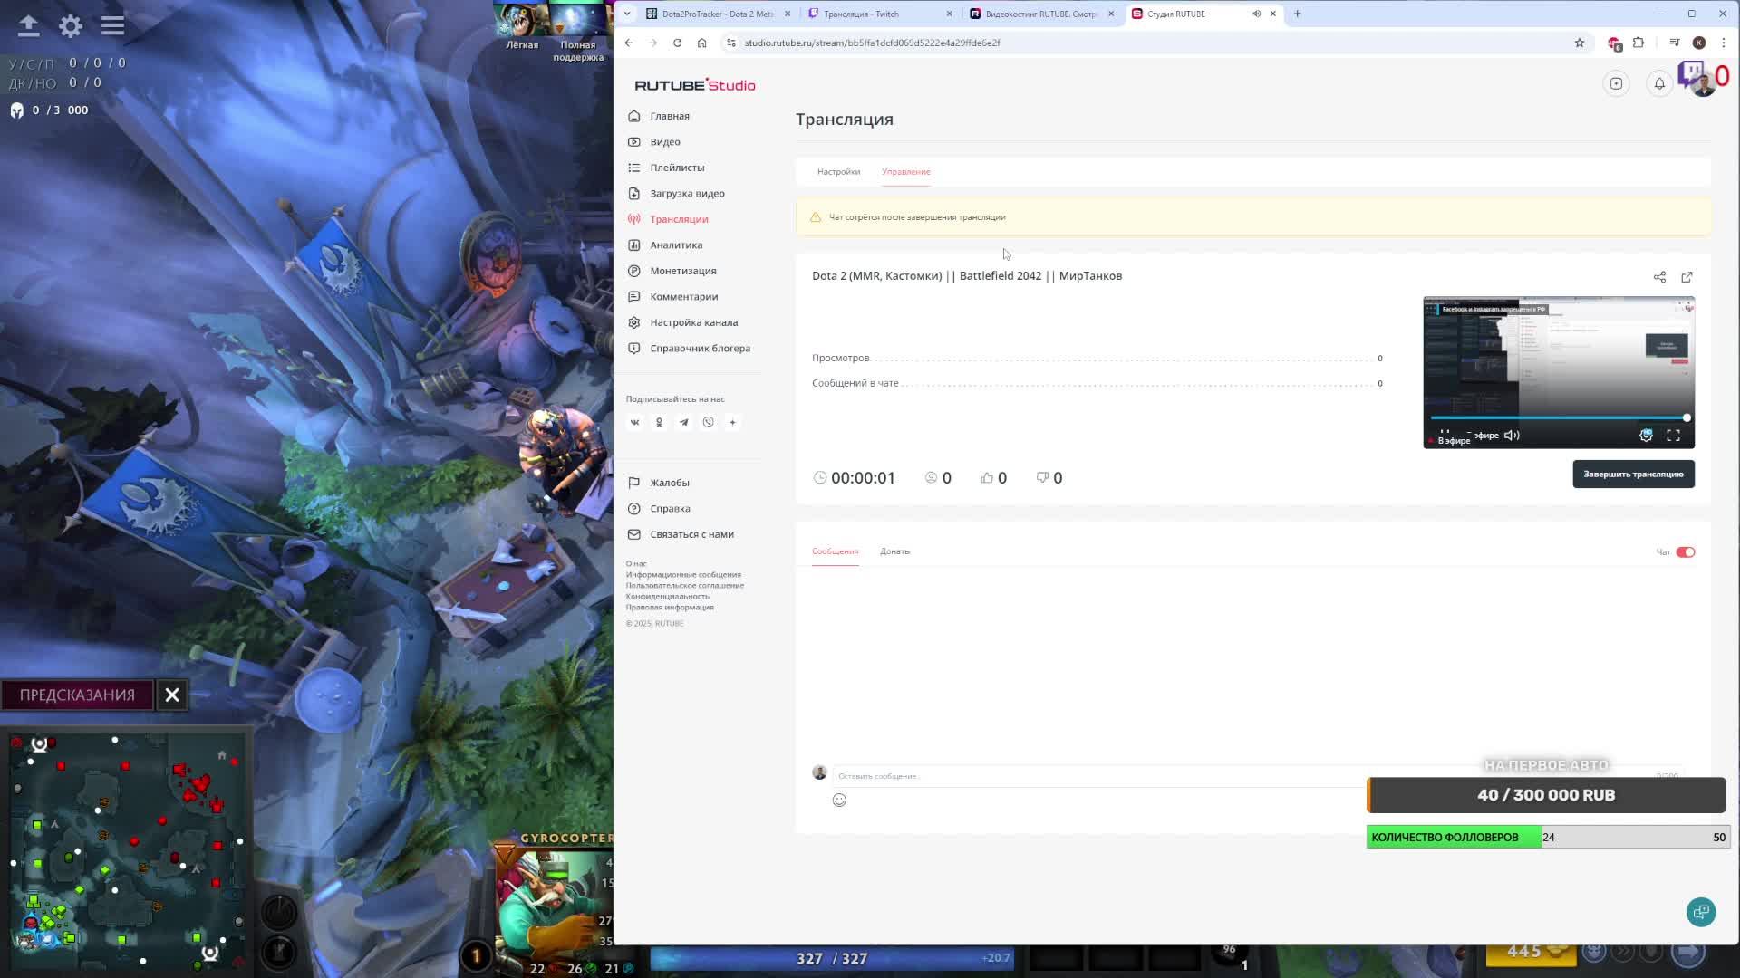The width and height of the screenshot is (1740, 978).
Task: Open Конфиденциальность footer link
Action: tap(667, 597)
